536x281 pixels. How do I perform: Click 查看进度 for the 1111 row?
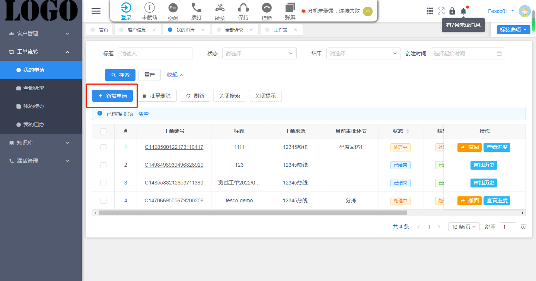click(x=497, y=147)
